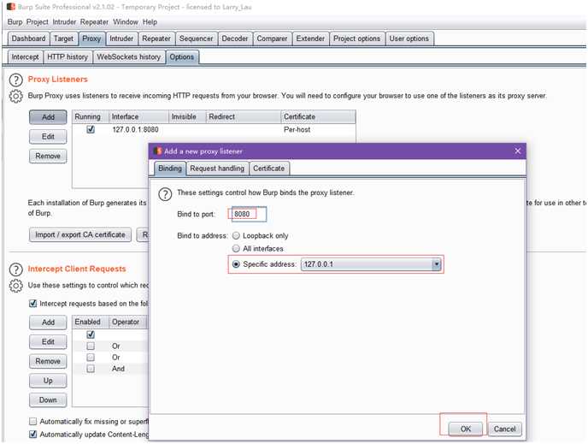This screenshot has width=588, height=444.
Task: Switch to Extender tab
Action: [310, 38]
